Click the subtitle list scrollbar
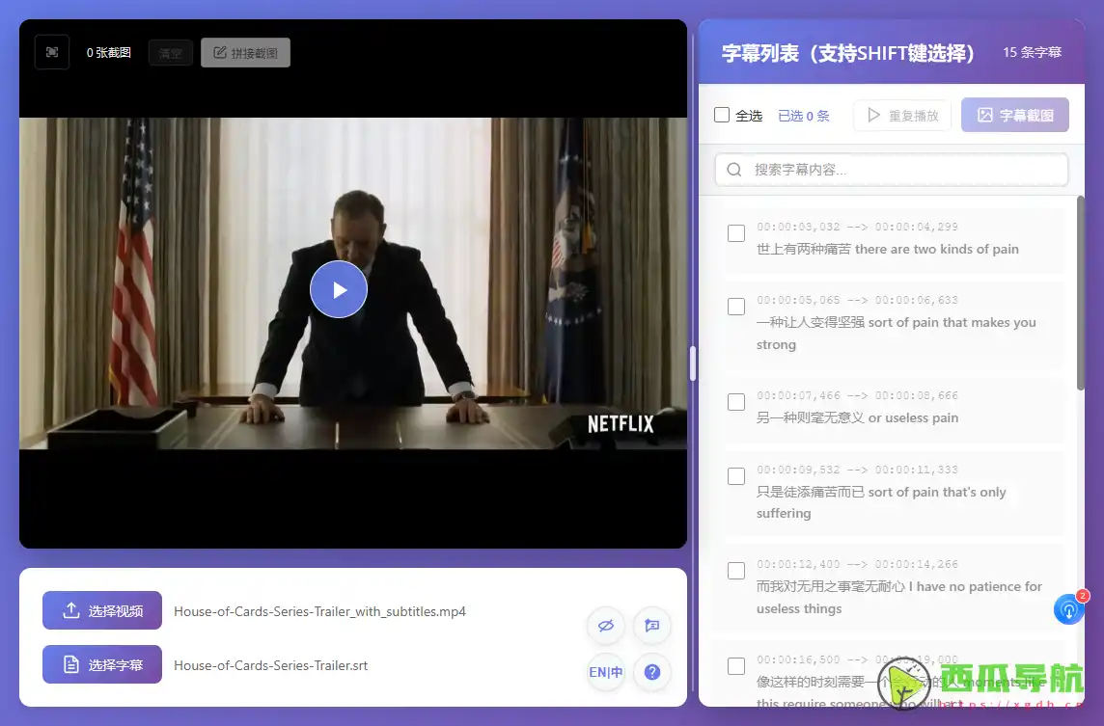This screenshot has width=1104, height=726. point(1081,293)
